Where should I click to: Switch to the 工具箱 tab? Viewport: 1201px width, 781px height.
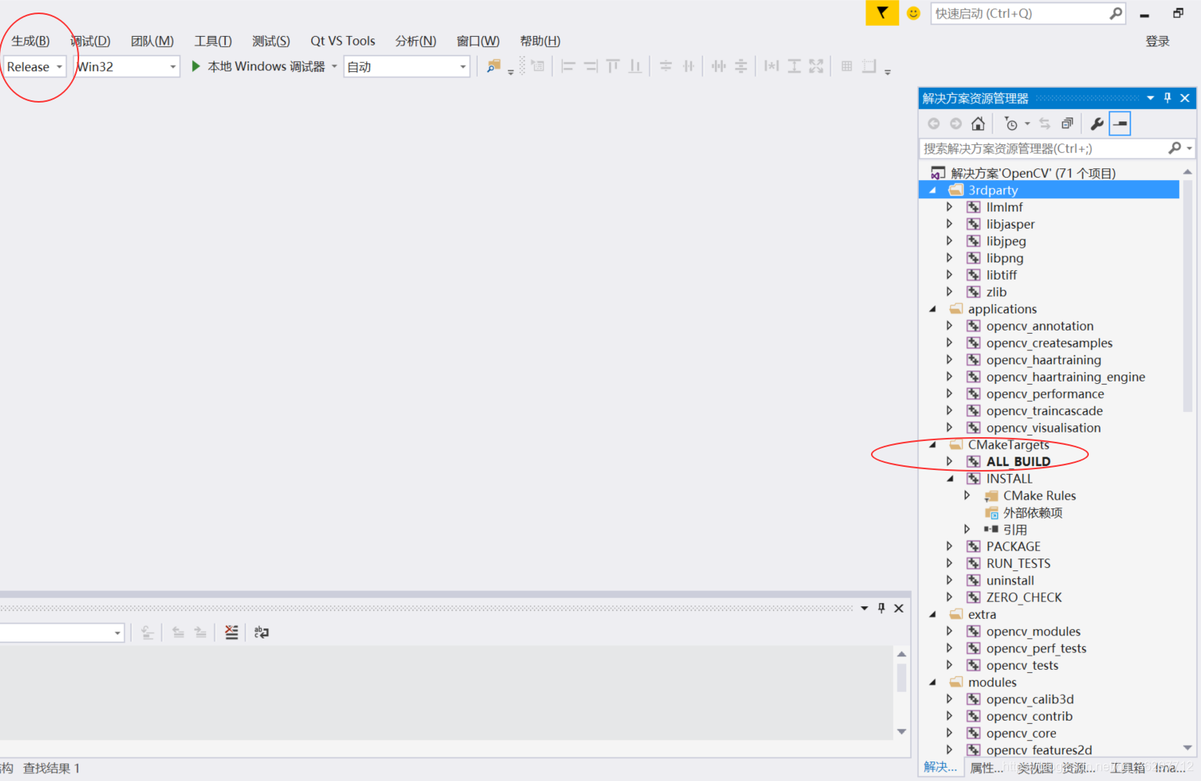click(x=1127, y=768)
